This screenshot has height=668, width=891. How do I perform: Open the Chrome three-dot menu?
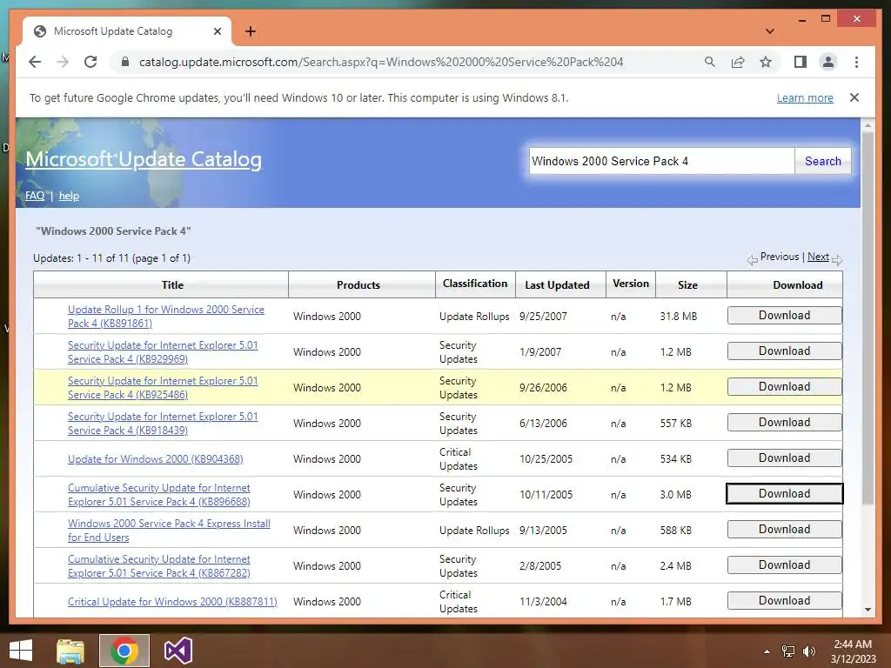point(856,62)
